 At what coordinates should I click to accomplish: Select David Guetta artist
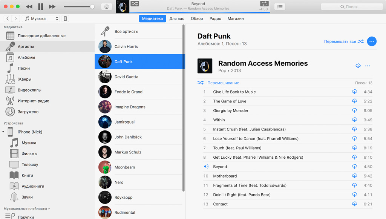click(139, 77)
